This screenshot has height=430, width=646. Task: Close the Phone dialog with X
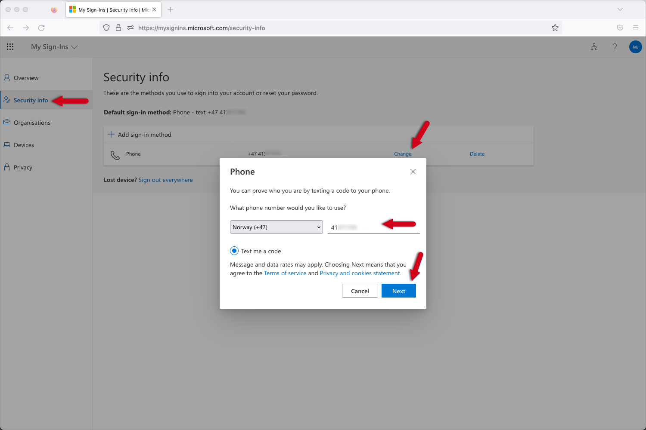(x=413, y=172)
